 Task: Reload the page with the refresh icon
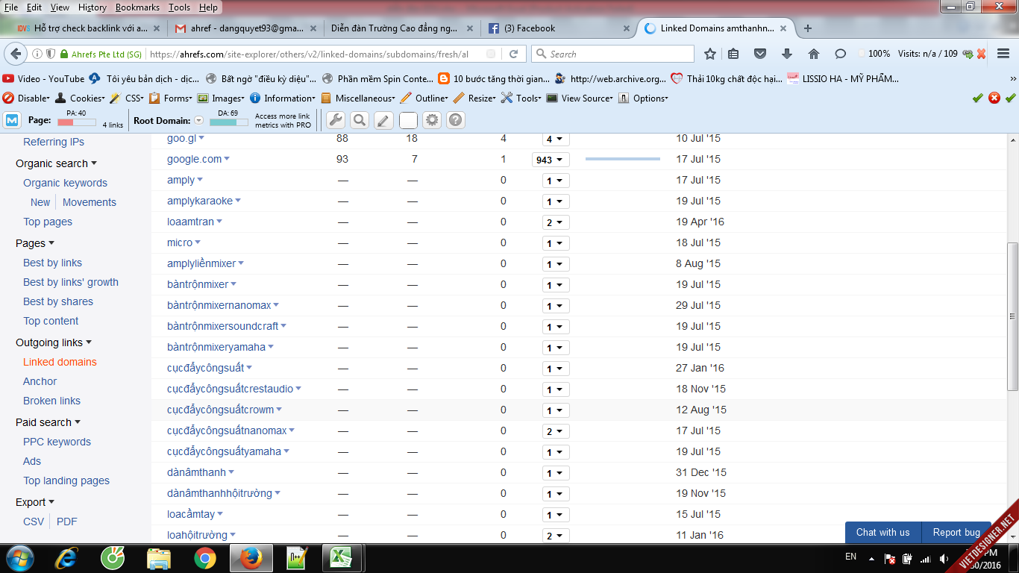pyautogui.click(x=513, y=54)
